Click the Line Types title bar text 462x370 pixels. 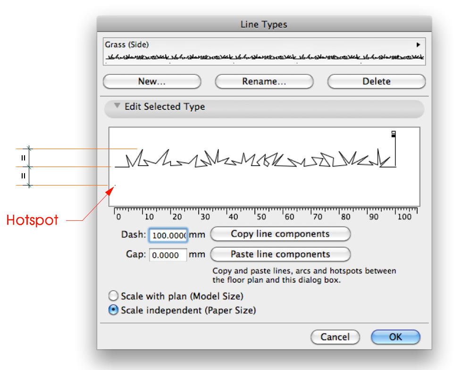264,24
